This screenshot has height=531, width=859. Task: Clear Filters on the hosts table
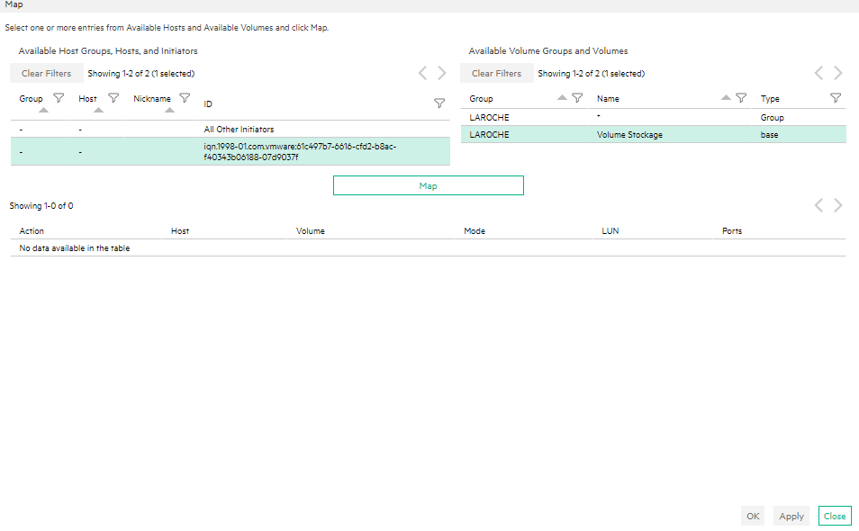47,74
